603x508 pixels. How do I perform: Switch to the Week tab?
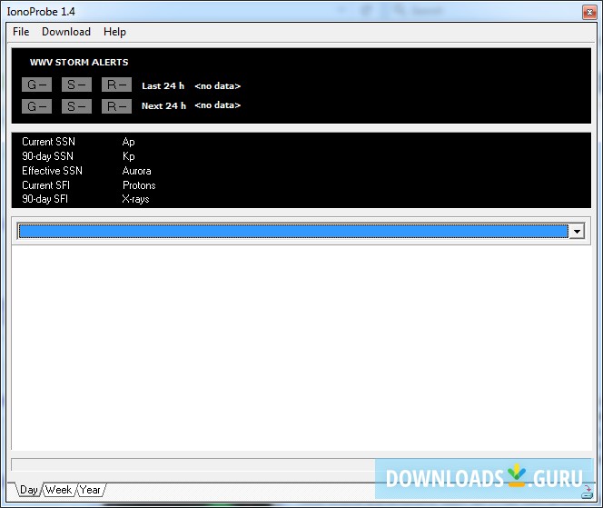pos(58,490)
